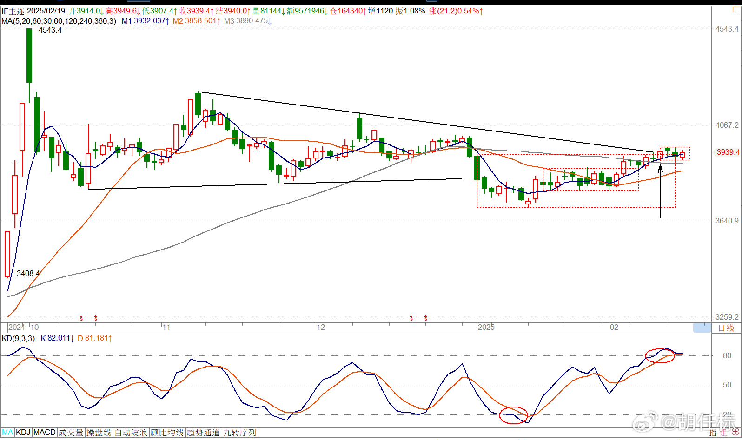Open the 九转序列 tab

[x=240, y=432]
